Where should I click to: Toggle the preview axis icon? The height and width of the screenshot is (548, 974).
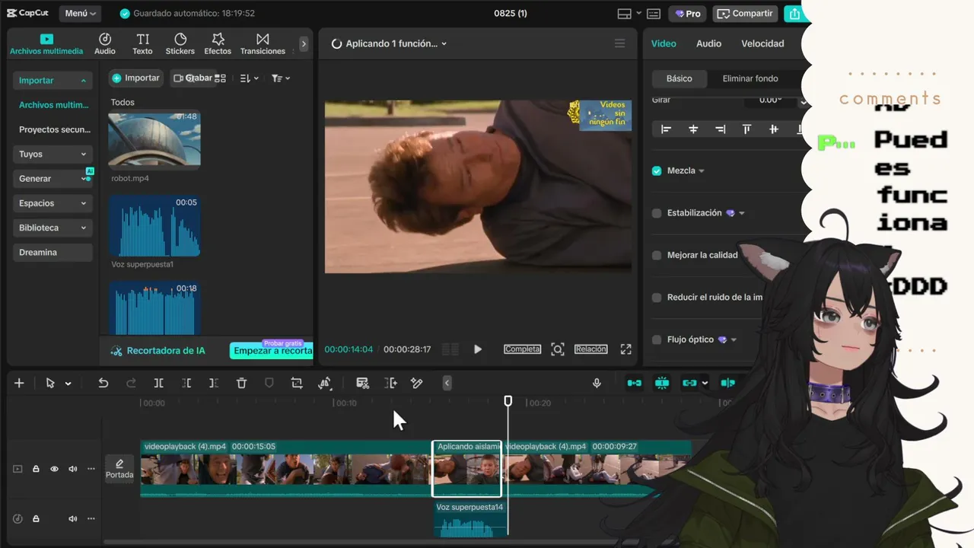(x=727, y=383)
